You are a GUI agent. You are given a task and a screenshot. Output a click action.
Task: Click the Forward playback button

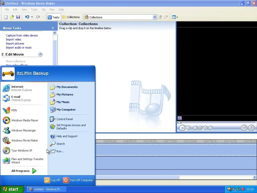(x=211, y=128)
